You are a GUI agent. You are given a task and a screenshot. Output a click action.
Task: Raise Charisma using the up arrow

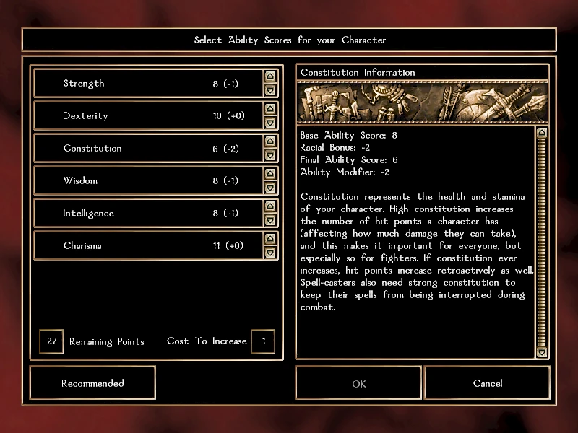coord(270,239)
